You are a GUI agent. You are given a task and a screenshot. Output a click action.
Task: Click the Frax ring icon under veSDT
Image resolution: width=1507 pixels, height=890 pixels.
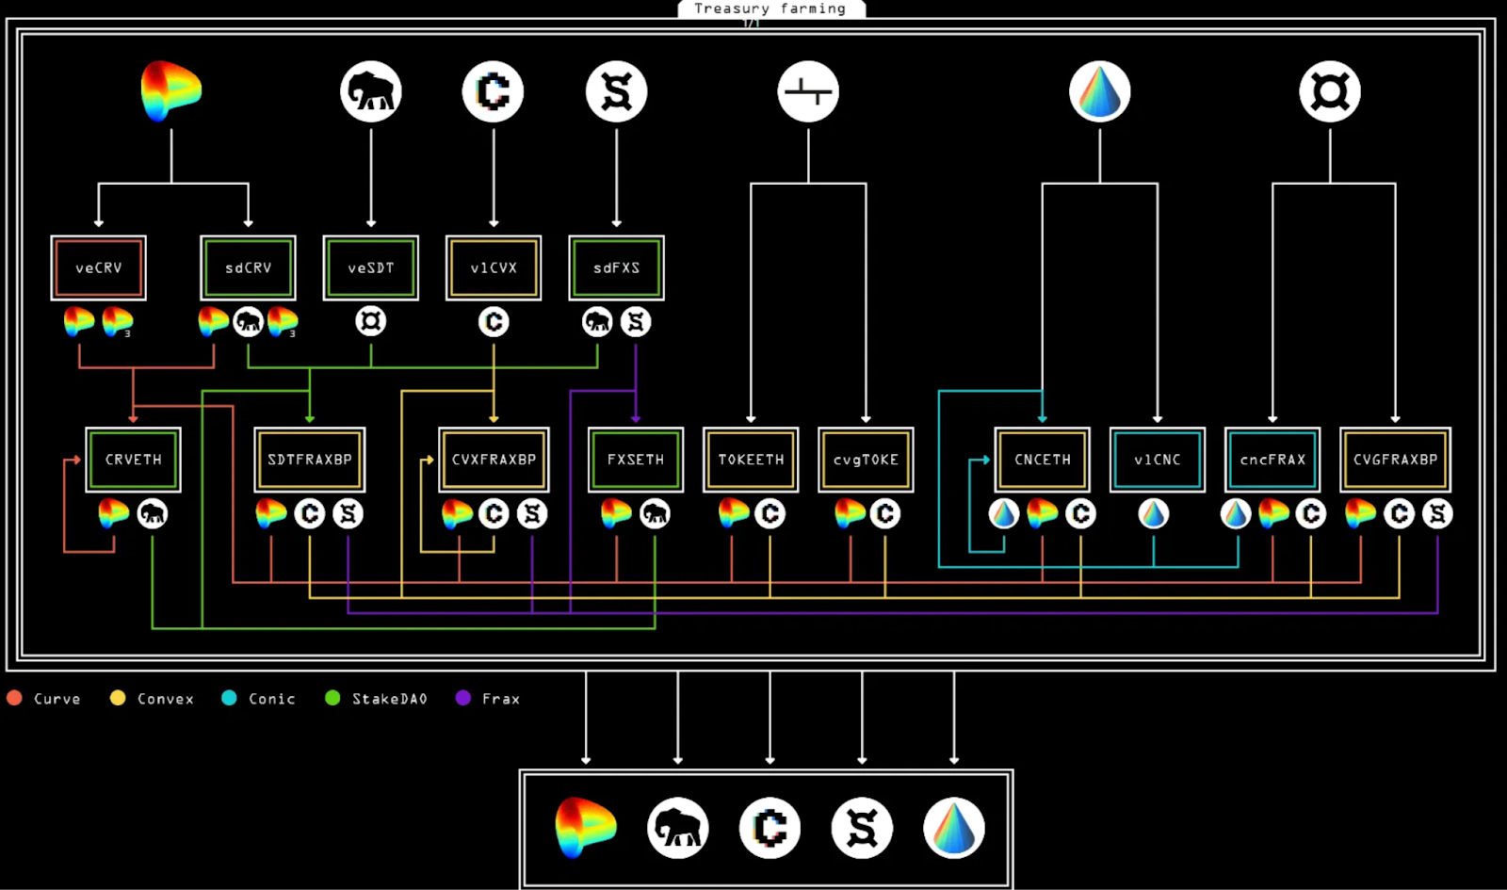coord(371,322)
